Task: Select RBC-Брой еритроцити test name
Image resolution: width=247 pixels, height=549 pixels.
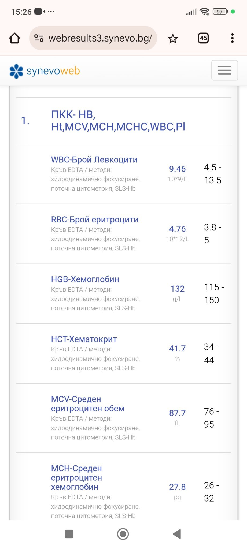Action: point(95,220)
